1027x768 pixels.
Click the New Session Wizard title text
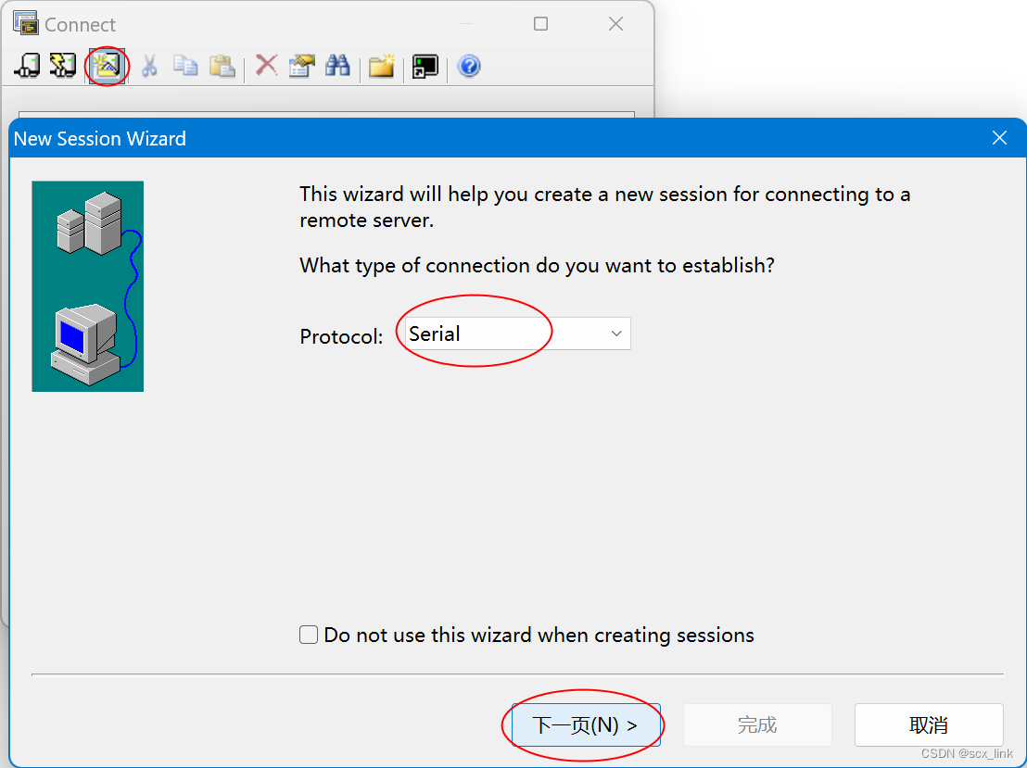[99, 138]
